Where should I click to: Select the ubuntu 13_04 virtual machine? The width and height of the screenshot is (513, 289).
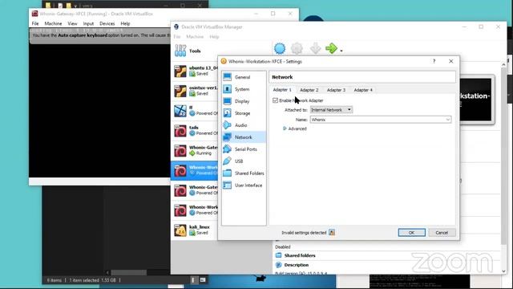[195, 71]
